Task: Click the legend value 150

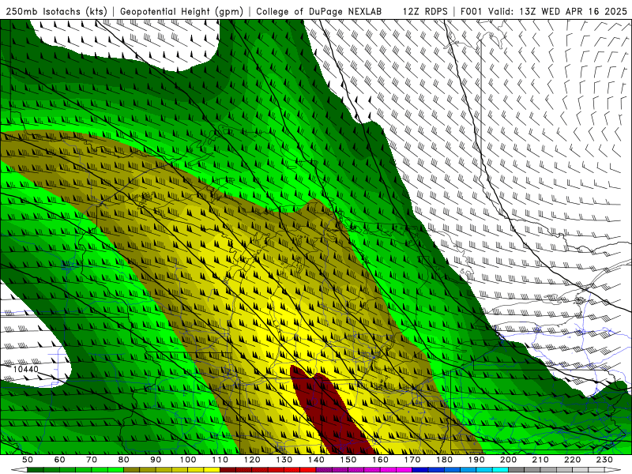Action: pos(348,460)
